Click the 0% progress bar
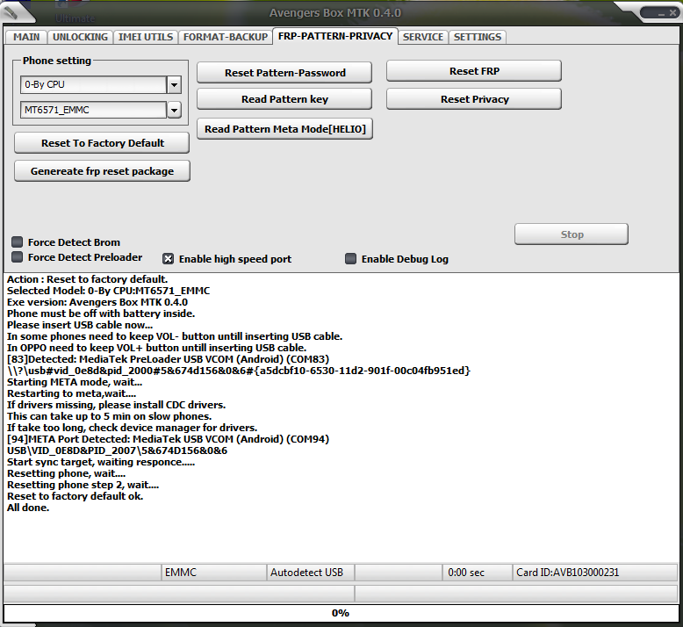The image size is (683, 627). [341, 613]
